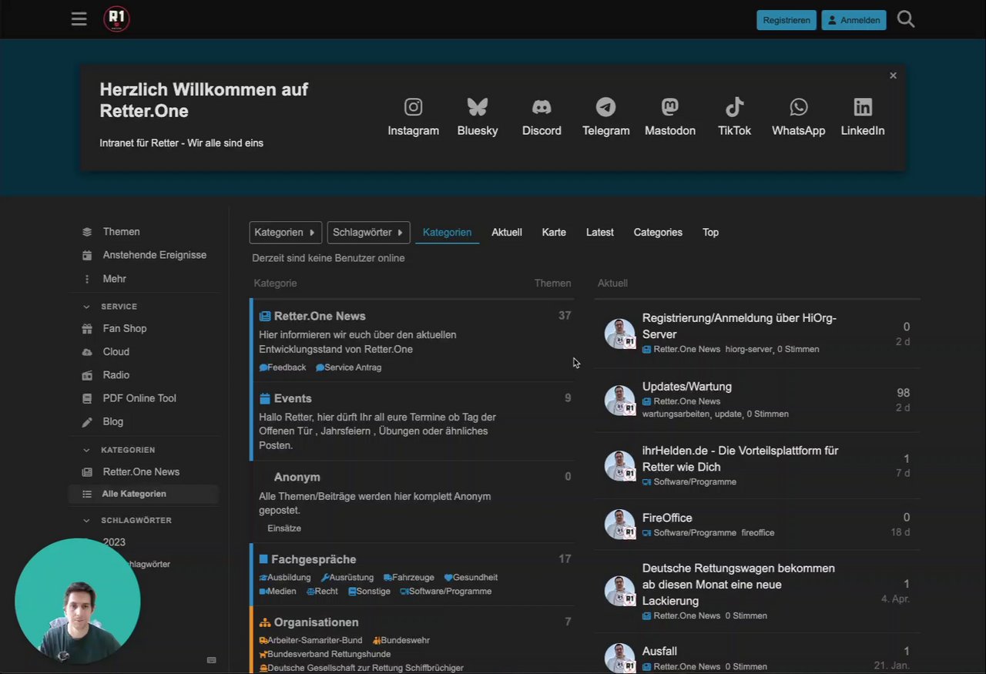Click the Blog pencil icon
The image size is (986, 674).
(x=87, y=422)
